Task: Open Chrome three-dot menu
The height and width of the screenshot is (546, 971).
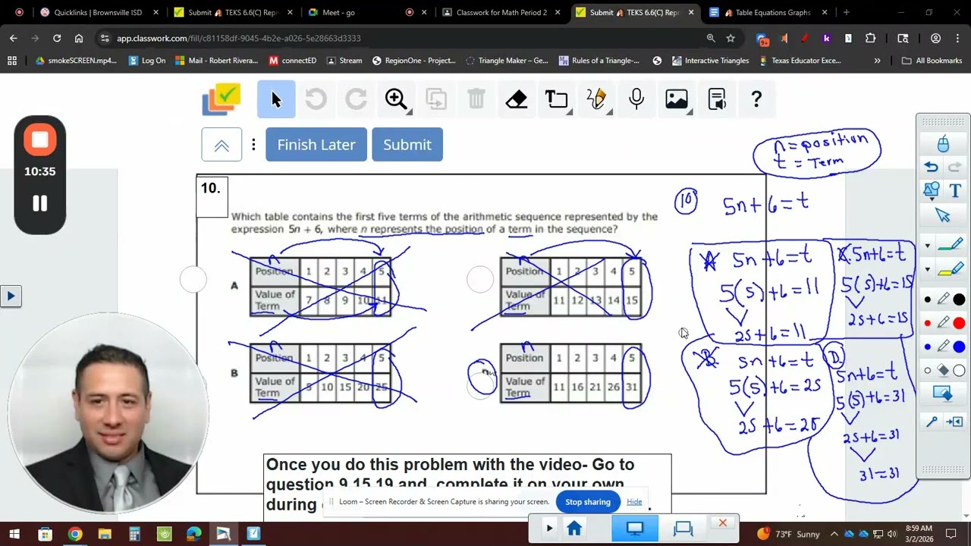Action: pos(957,38)
